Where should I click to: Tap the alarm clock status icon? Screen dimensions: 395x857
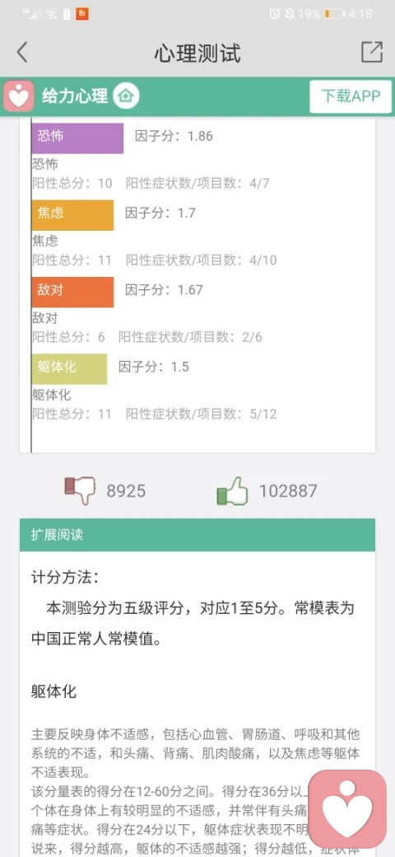pyautogui.click(x=274, y=14)
